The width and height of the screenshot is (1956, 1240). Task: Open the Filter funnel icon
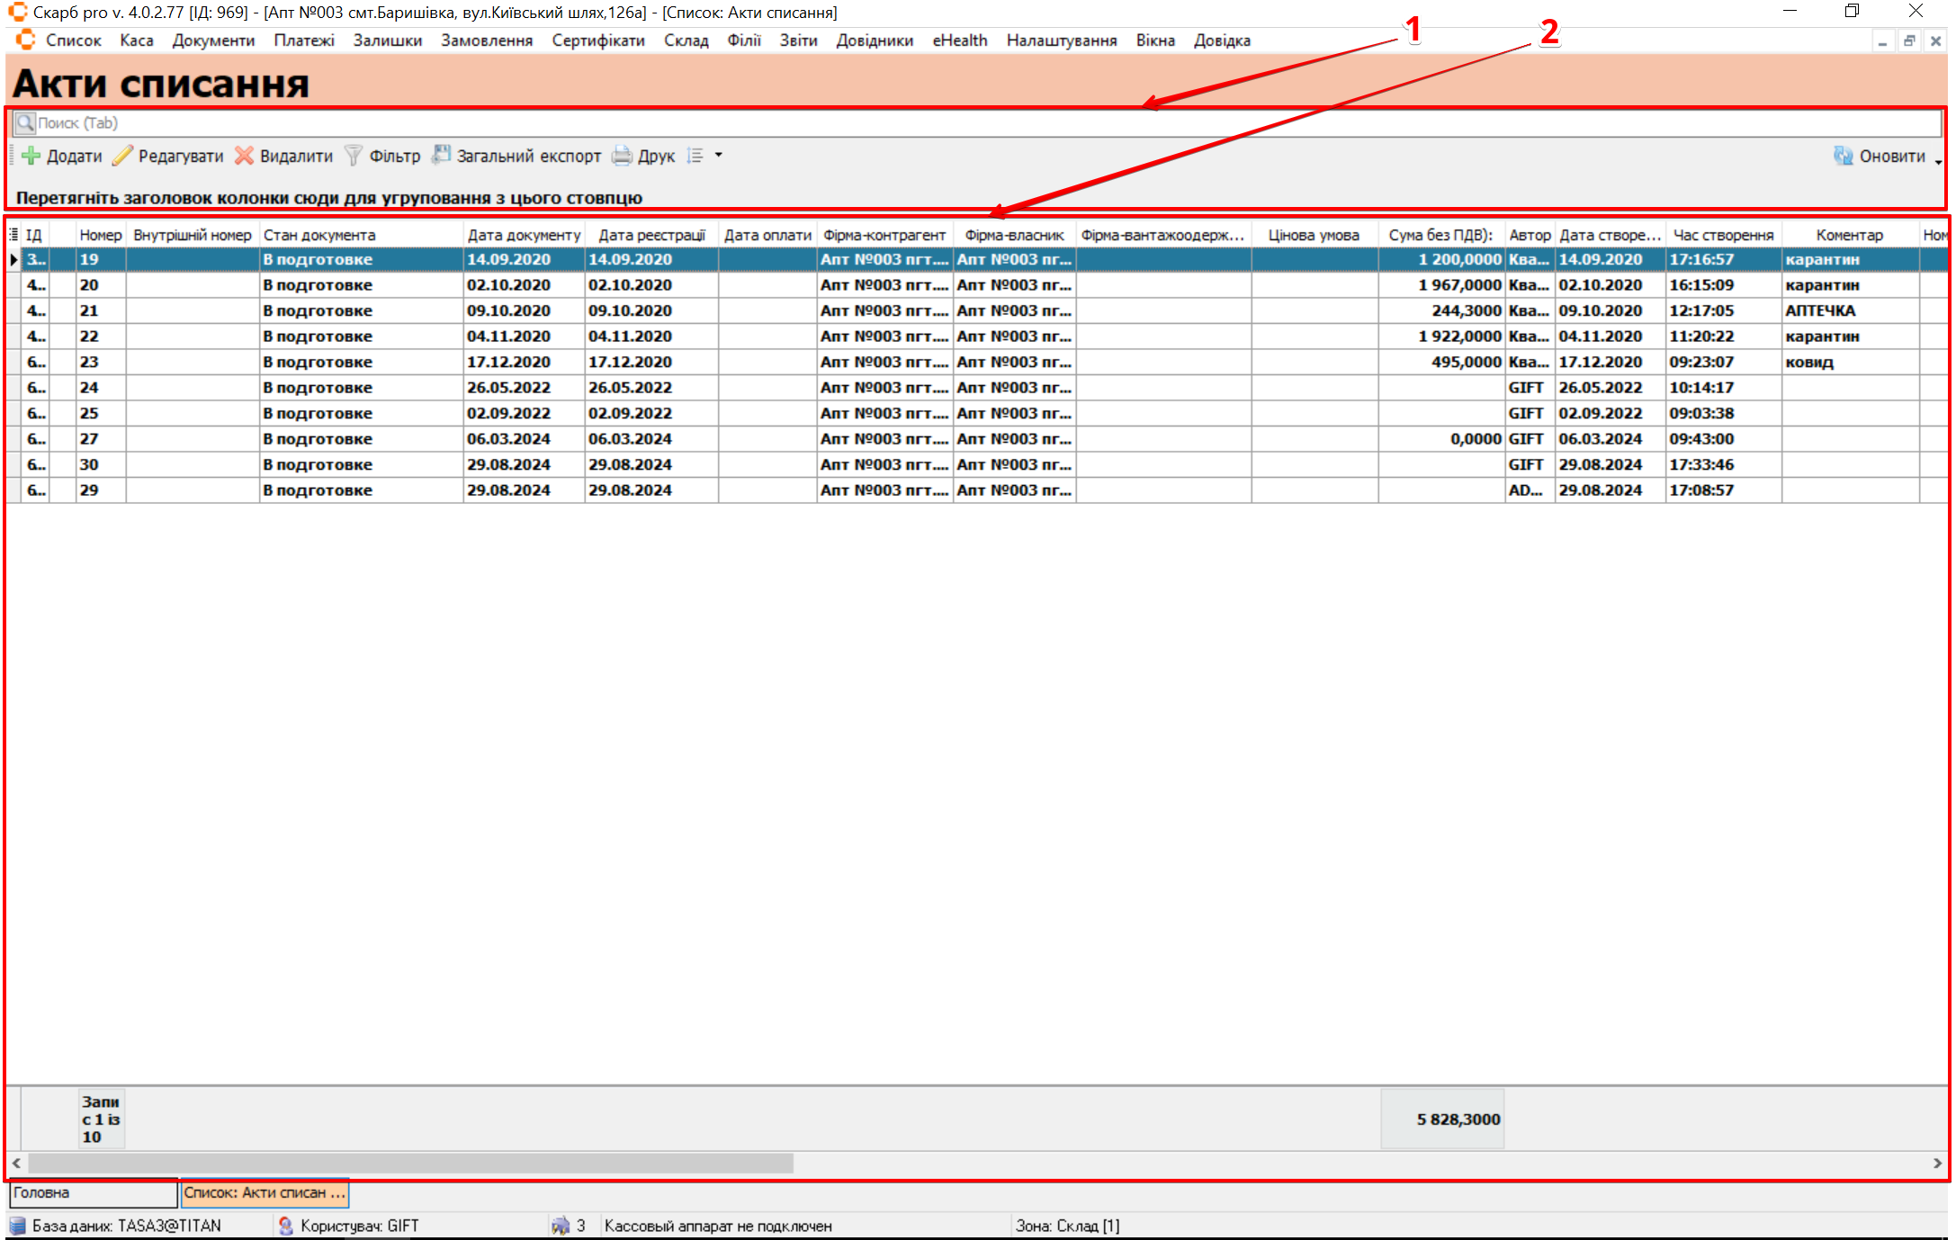click(x=354, y=156)
